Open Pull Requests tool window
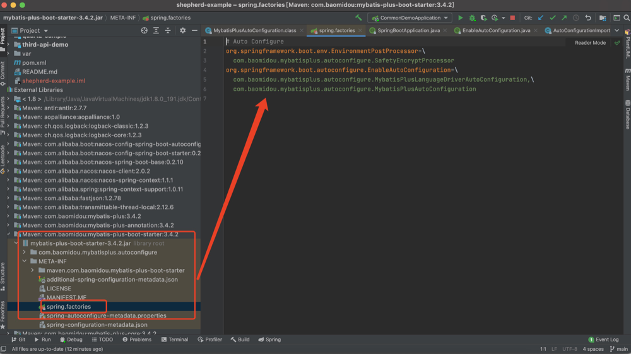631x354 pixels. (x=3, y=116)
